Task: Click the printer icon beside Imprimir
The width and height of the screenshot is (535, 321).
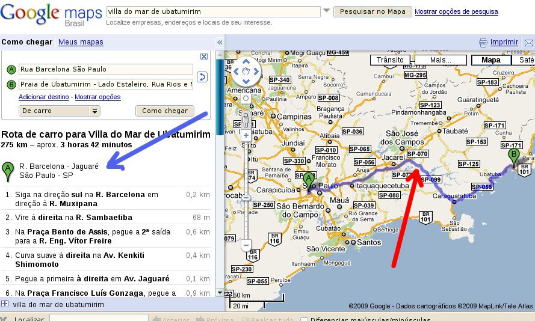Action: point(483,43)
